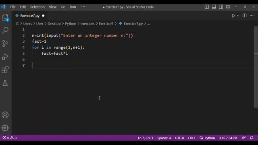Open the File menu

13,7
